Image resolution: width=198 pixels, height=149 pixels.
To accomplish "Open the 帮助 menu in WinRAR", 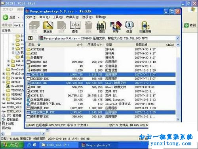I will [x=101, y=17].
